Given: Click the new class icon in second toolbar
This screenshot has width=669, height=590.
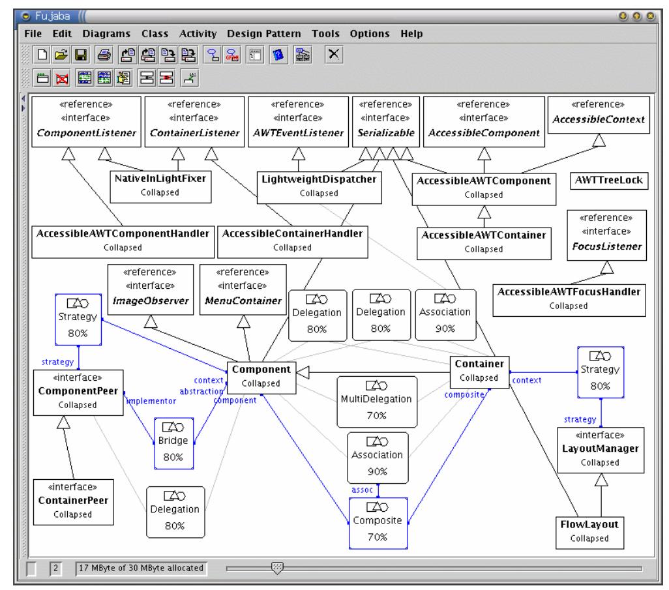Looking at the screenshot, I should tap(42, 78).
